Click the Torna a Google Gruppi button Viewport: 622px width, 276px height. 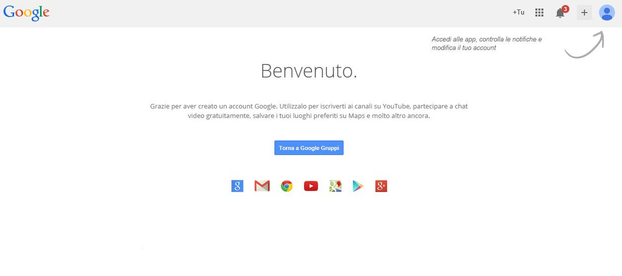tap(309, 148)
